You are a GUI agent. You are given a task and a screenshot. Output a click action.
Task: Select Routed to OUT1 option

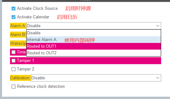[x=94, y=46]
